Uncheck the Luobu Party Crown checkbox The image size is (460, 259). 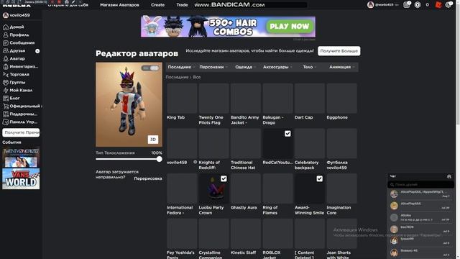[x=224, y=178]
